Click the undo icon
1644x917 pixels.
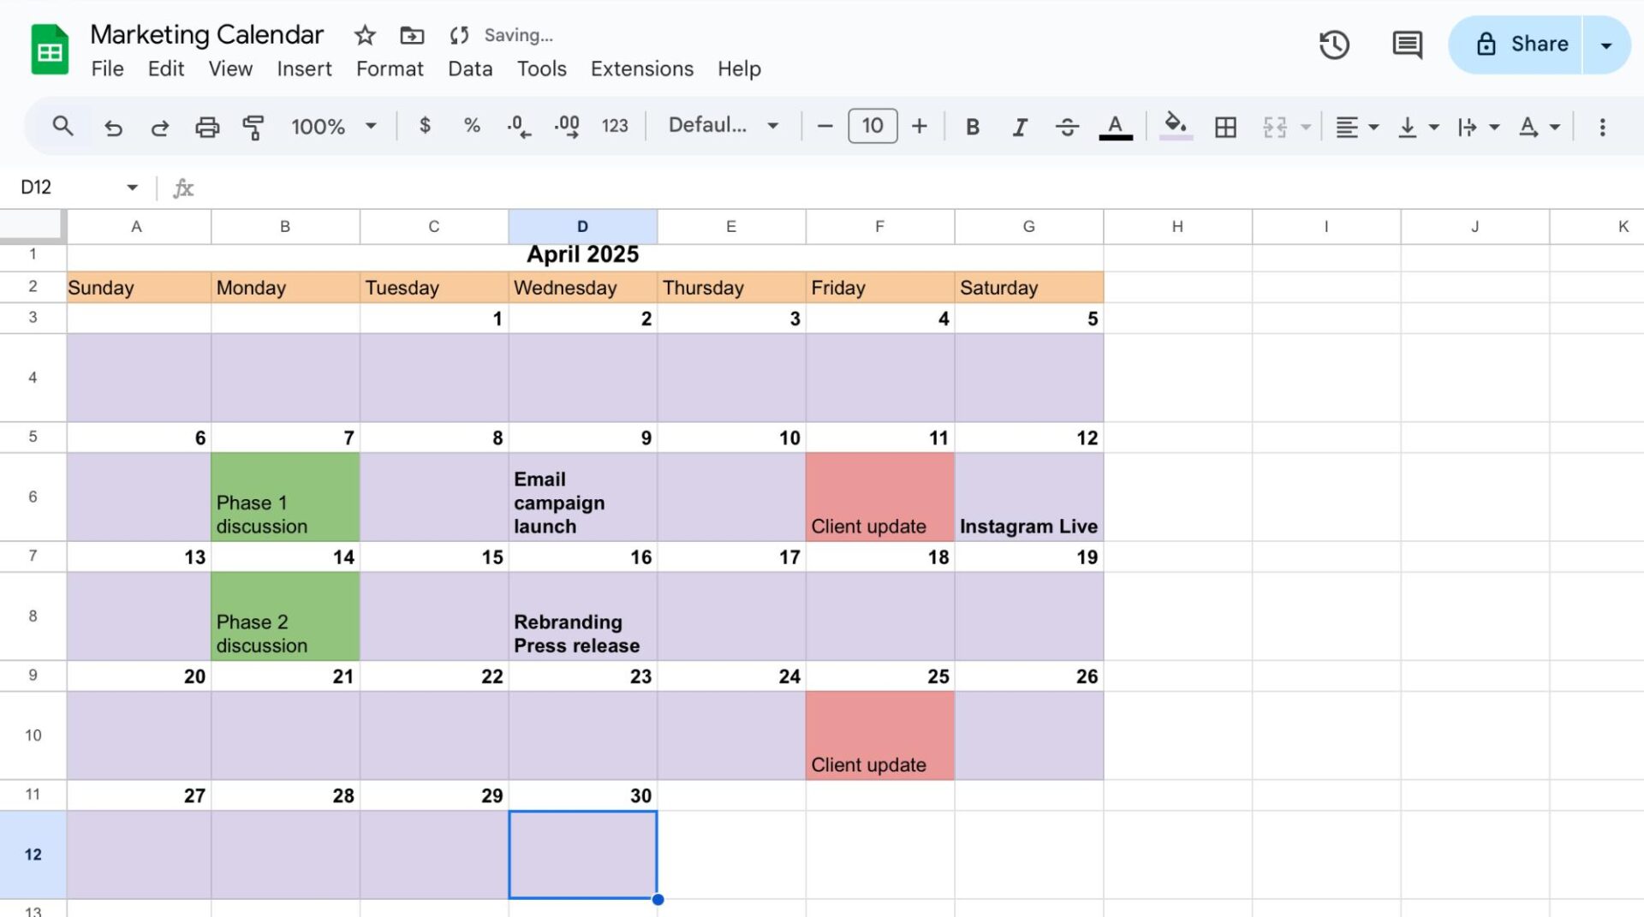[x=114, y=126]
